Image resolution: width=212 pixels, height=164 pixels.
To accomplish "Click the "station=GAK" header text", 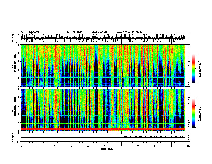I will [x=100, y=32].
